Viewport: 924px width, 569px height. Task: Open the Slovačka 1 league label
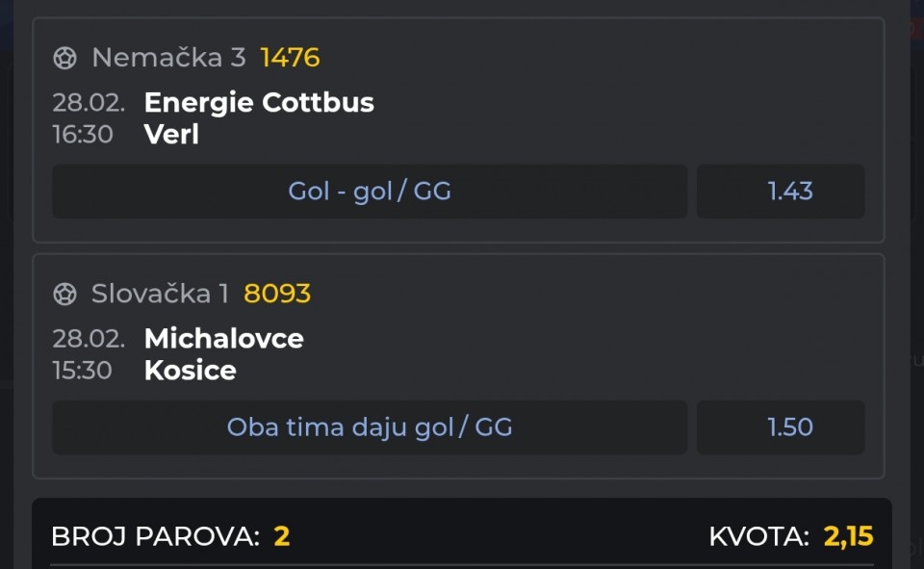(x=160, y=294)
